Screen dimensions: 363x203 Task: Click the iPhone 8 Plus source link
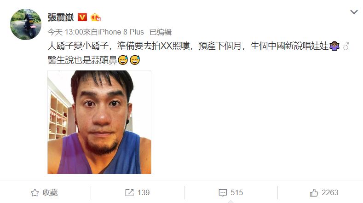121,32
